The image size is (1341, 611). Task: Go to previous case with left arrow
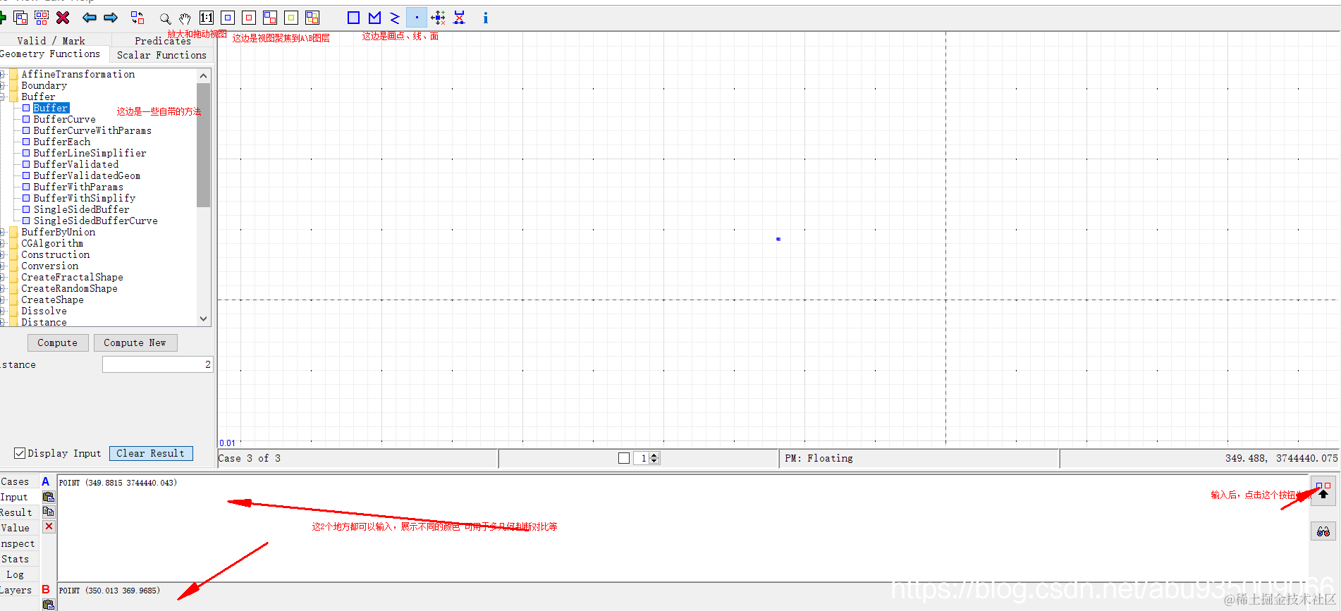(90, 18)
